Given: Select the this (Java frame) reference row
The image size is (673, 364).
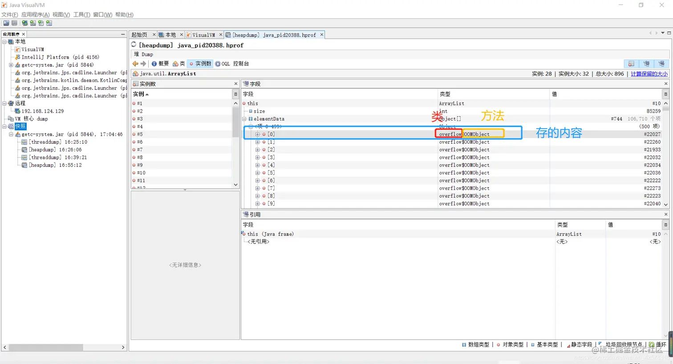Looking at the screenshot, I should point(452,234).
